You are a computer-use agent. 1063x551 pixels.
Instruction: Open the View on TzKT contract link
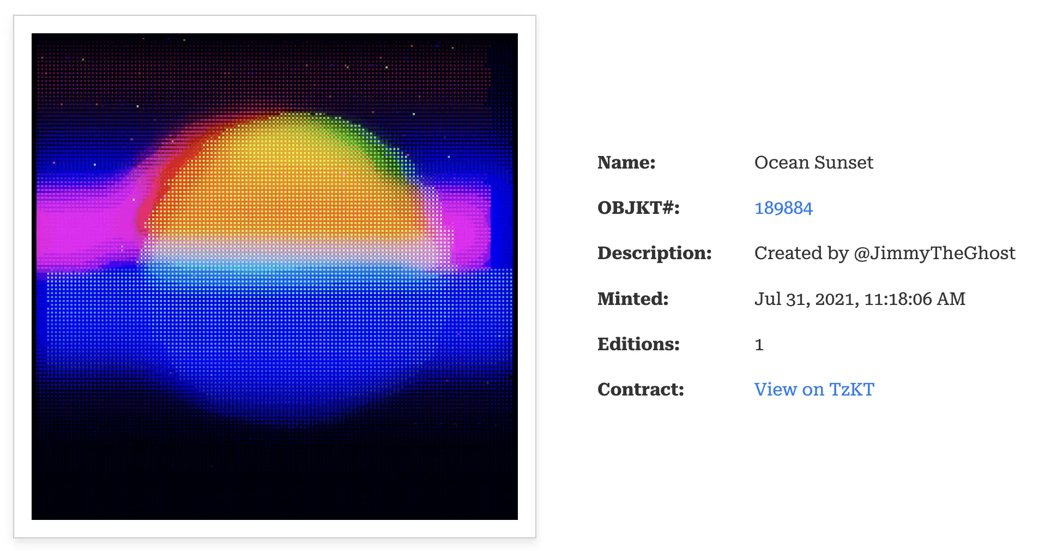tap(814, 389)
